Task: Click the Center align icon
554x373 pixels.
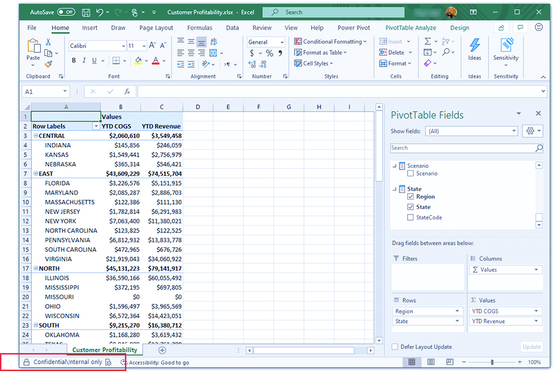Action: tap(191, 53)
